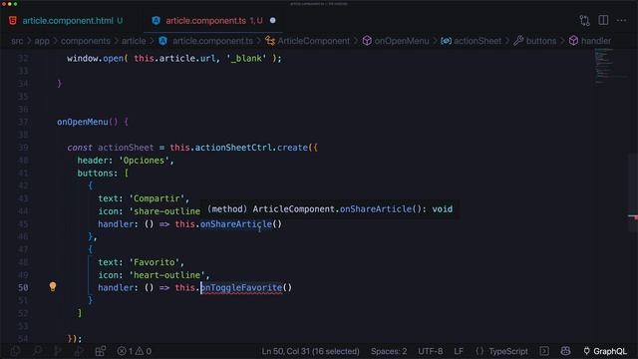The image size is (638, 359).
Task: Select language mode TypeScript in status bar
Action: pyautogui.click(x=508, y=351)
